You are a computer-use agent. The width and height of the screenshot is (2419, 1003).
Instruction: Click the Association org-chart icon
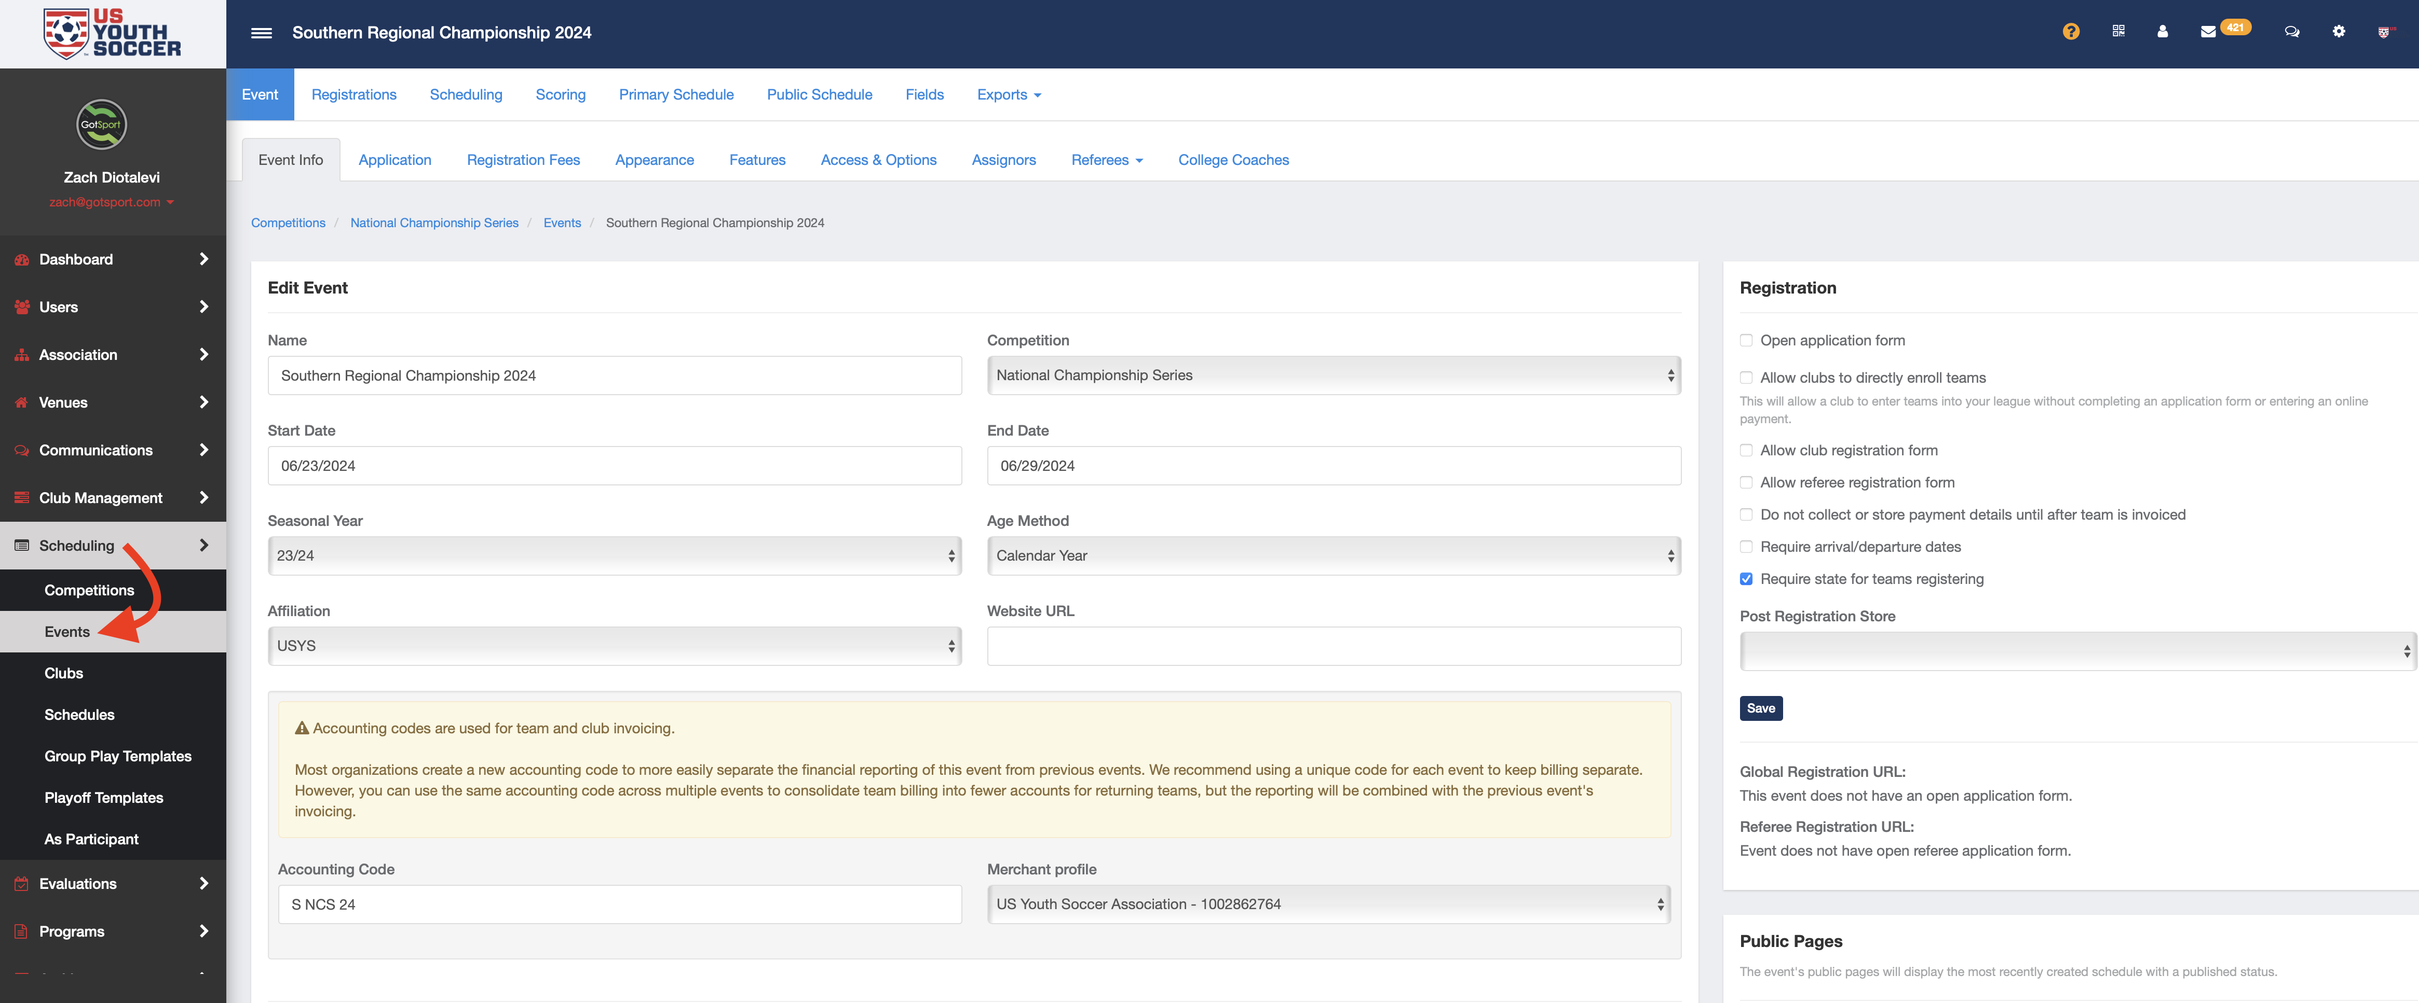[22, 356]
